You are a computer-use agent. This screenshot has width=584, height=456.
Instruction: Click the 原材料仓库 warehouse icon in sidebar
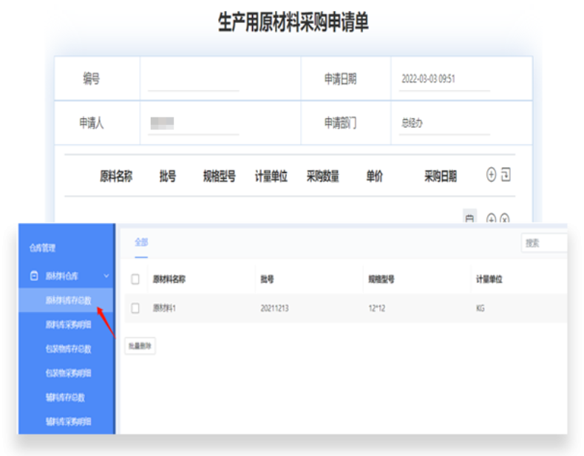(33, 276)
